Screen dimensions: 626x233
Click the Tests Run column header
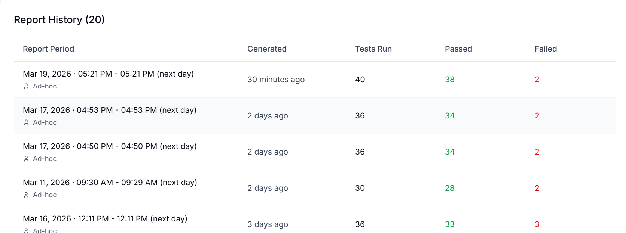tap(373, 49)
